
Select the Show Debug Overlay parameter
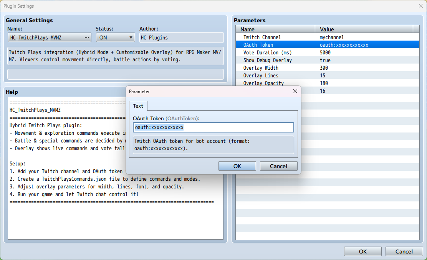coord(327,60)
